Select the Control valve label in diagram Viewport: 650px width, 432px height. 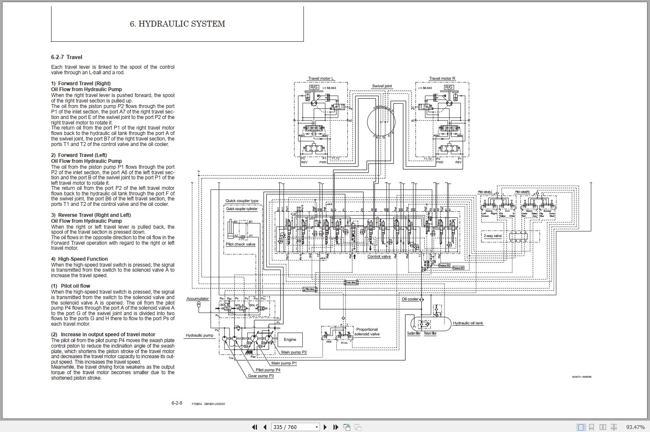click(x=379, y=256)
